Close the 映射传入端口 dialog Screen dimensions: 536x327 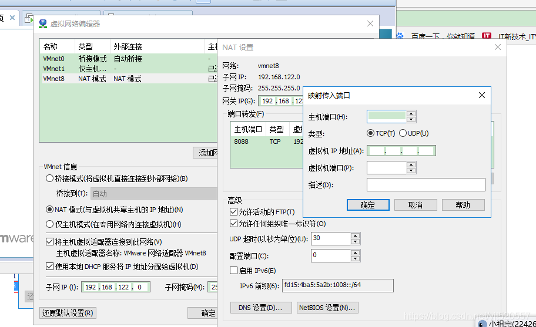[x=482, y=95]
